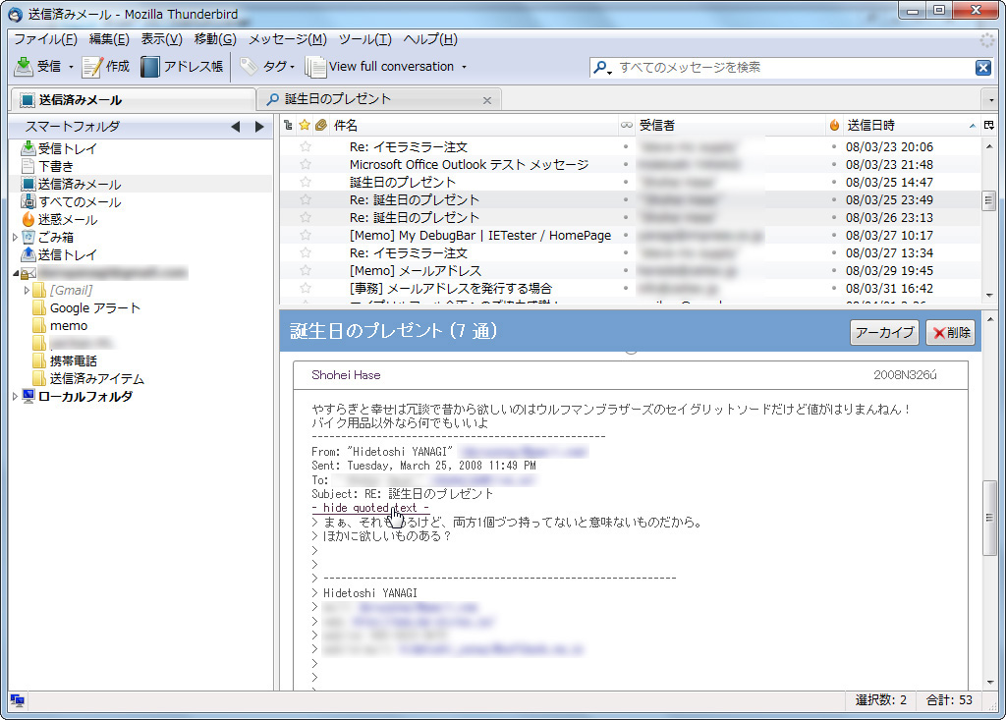The height and width of the screenshot is (720, 1006).
Task: Click the アーカイブ archive button
Action: click(x=884, y=332)
